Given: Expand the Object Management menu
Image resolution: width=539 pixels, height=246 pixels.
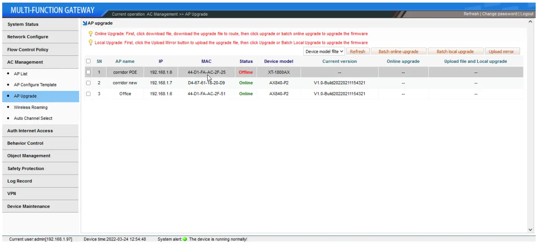Looking at the screenshot, I should point(40,156).
